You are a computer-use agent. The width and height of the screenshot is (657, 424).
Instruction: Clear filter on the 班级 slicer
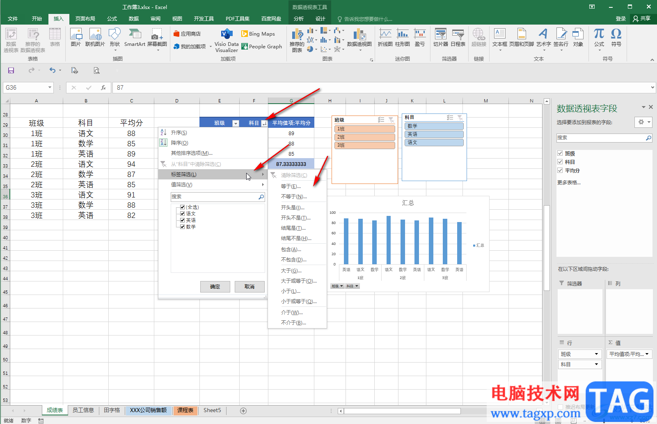391,120
